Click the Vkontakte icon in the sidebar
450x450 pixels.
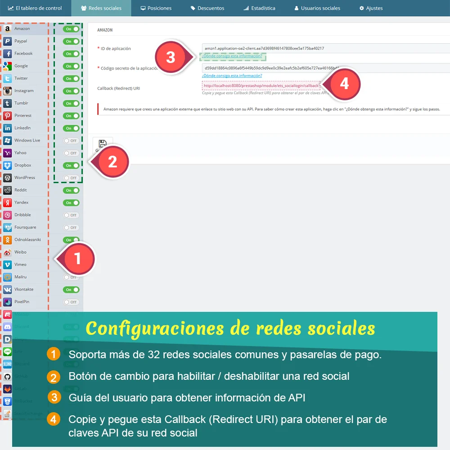click(x=8, y=289)
